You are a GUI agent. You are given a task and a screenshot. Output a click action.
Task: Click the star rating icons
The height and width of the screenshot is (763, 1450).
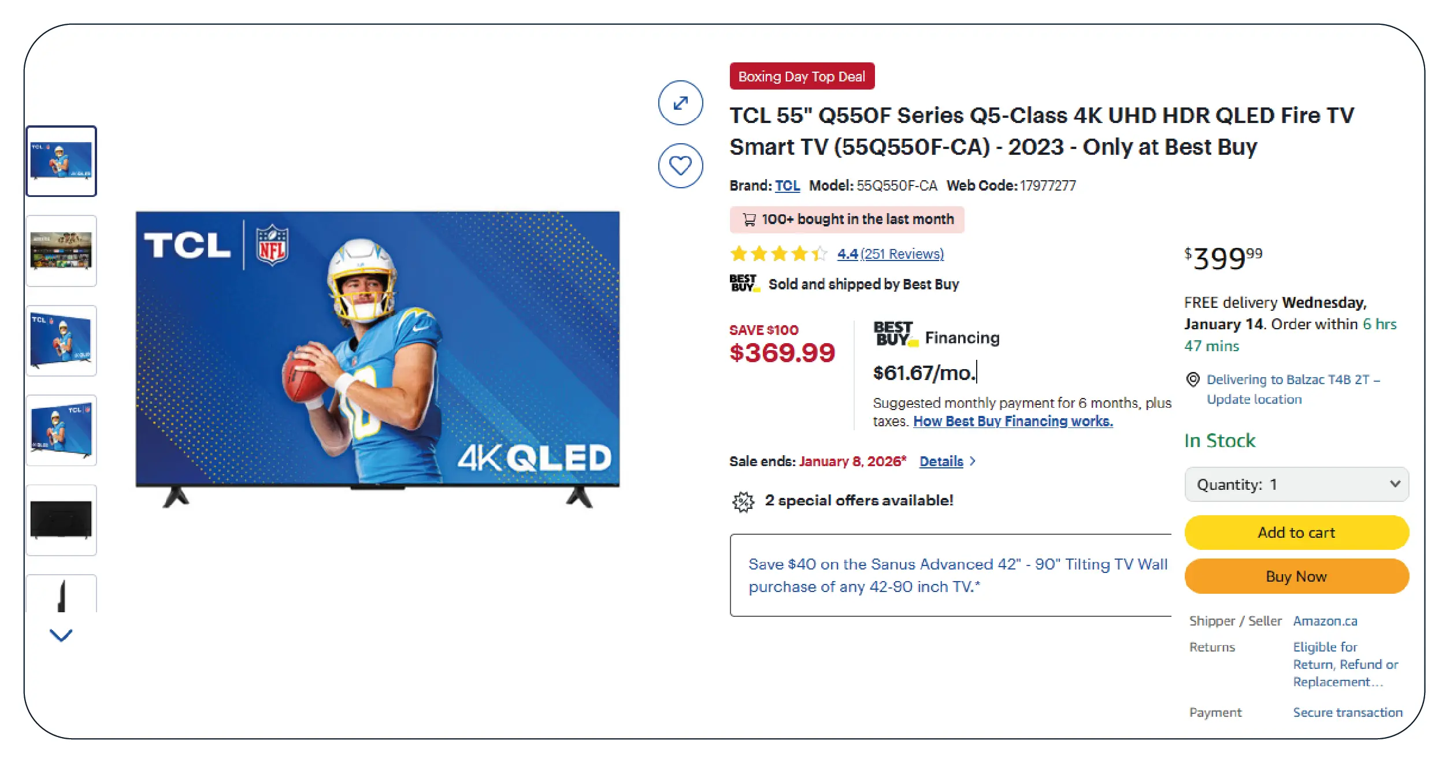(x=778, y=254)
